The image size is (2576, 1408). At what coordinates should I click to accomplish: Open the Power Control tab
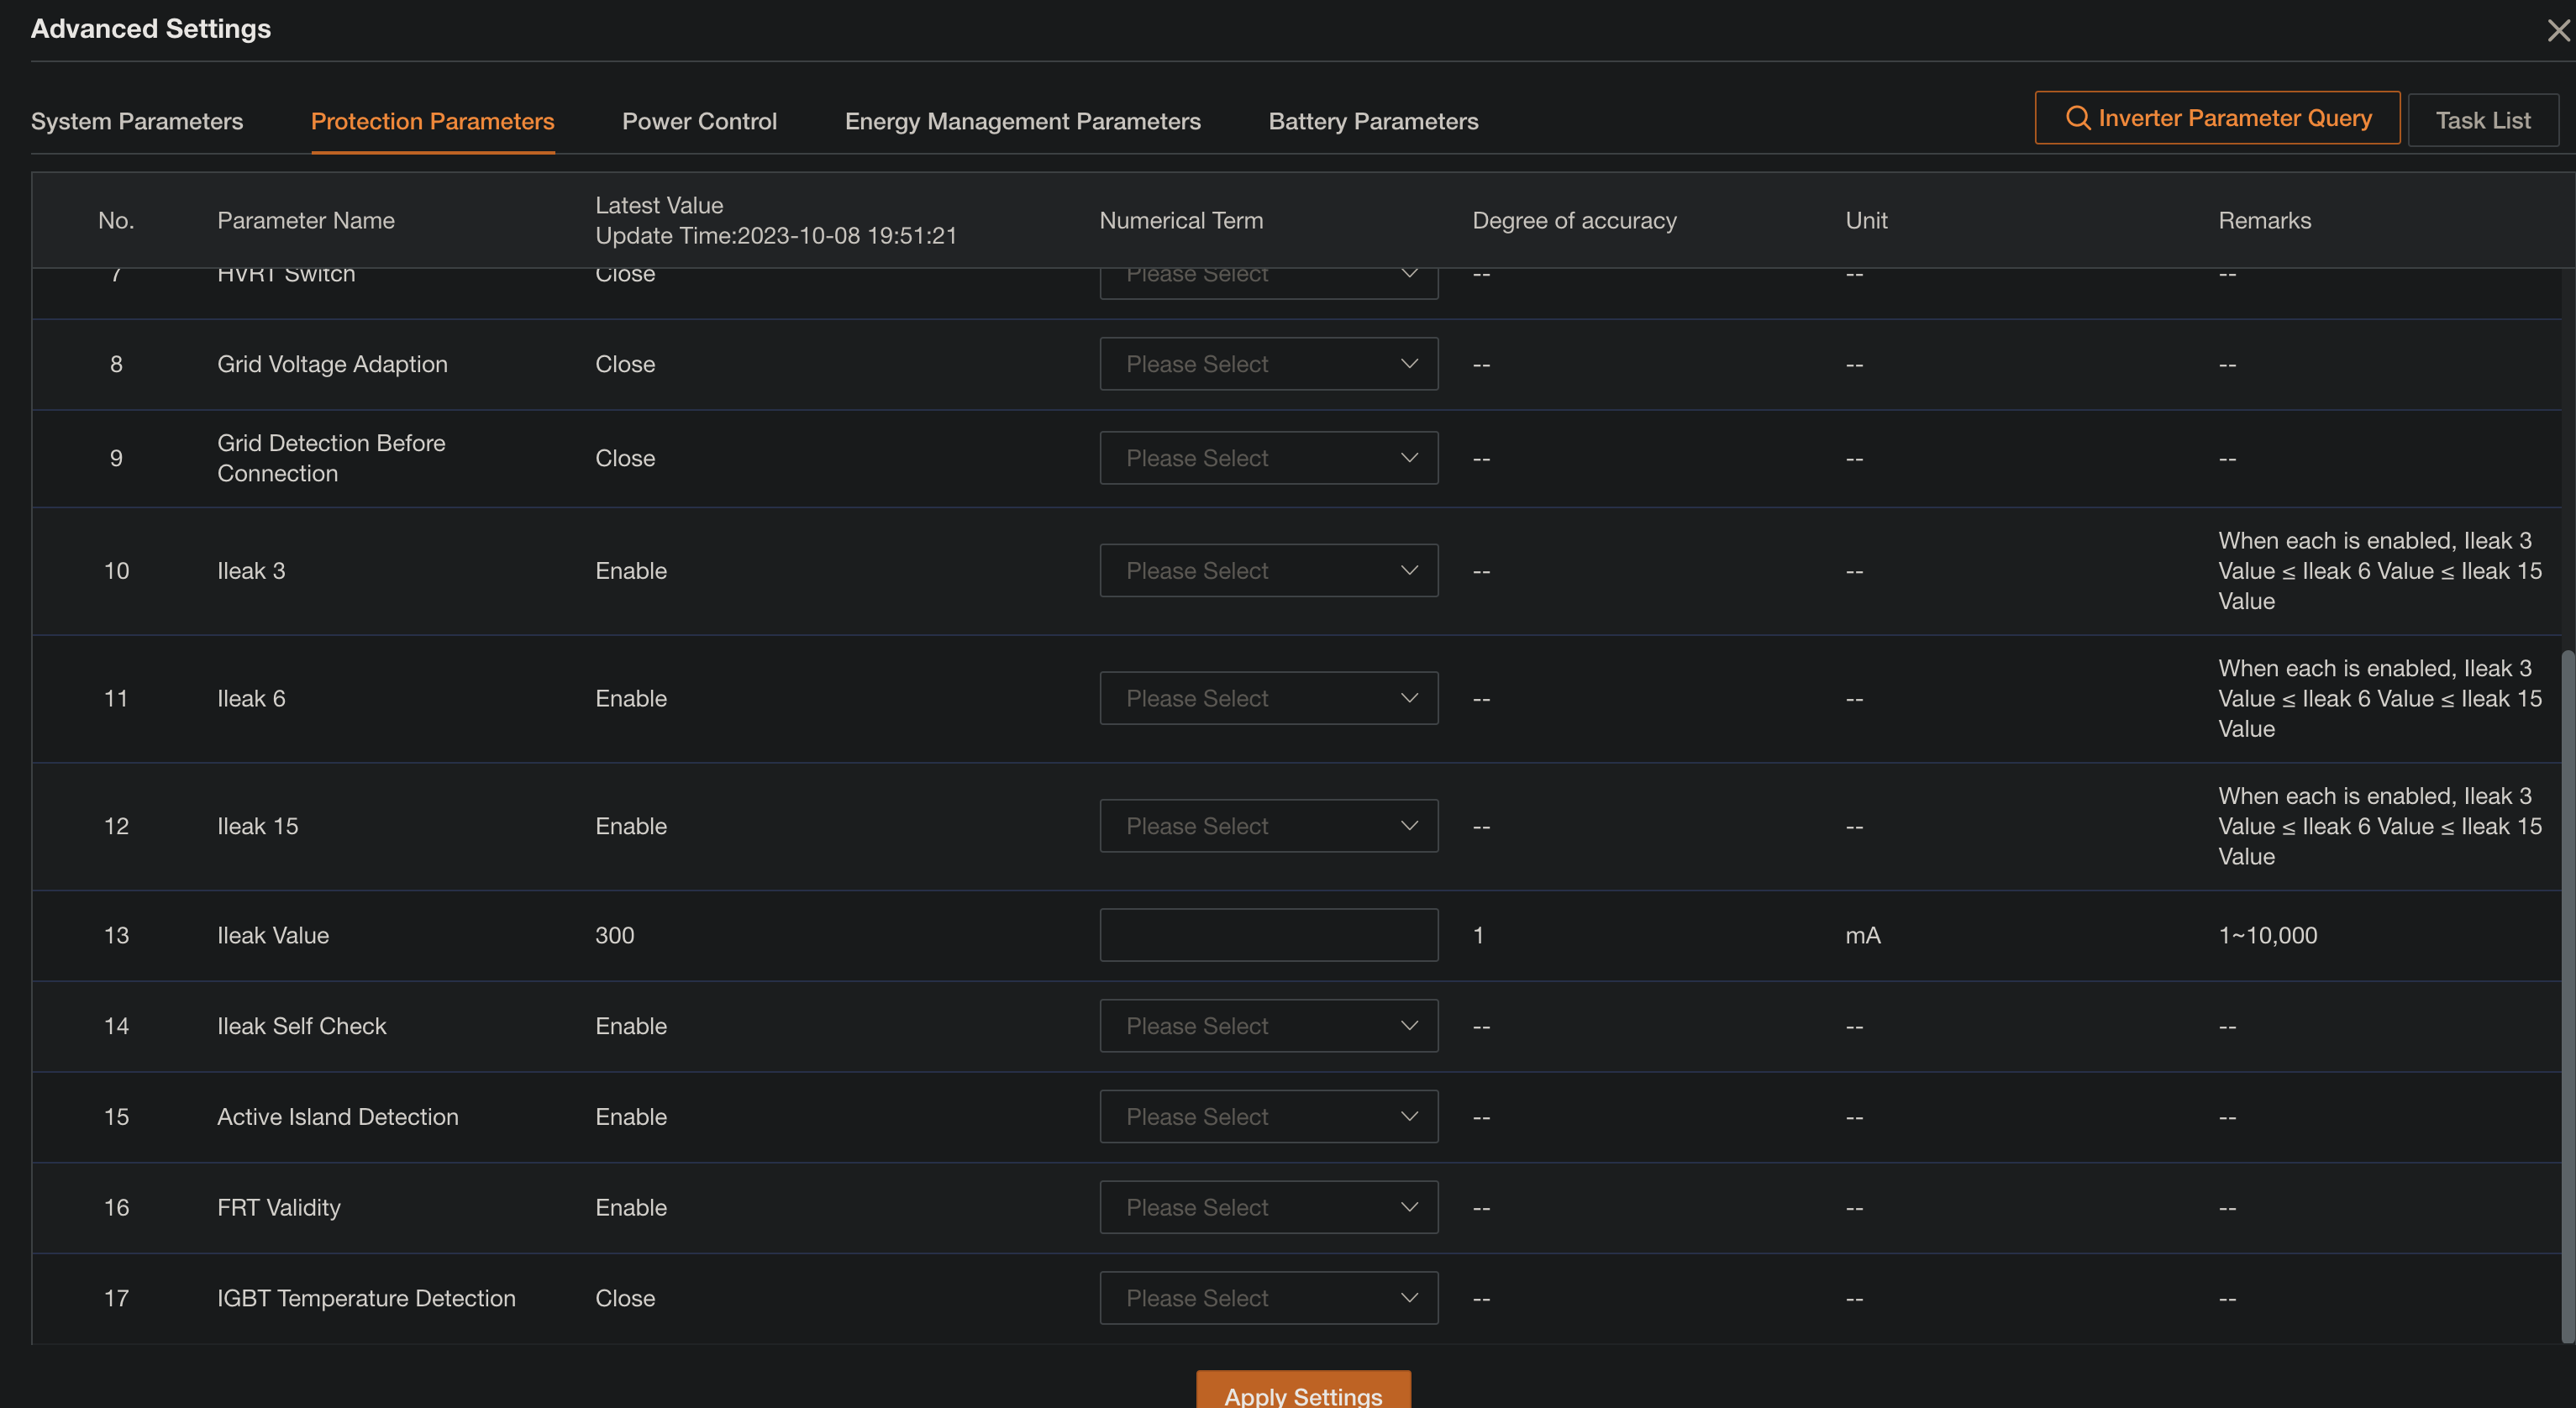(x=699, y=121)
